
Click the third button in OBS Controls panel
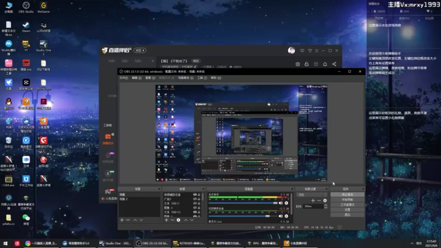(x=347, y=204)
